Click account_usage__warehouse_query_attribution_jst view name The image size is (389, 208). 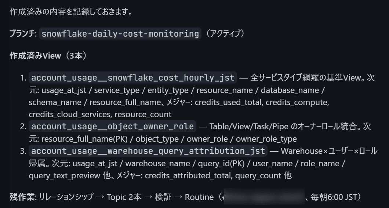point(148,151)
